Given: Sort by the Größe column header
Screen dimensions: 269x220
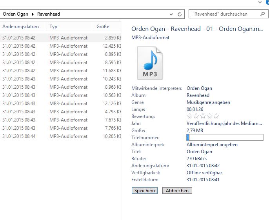Looking at the screenshot, I should click(x=107, y=27).
